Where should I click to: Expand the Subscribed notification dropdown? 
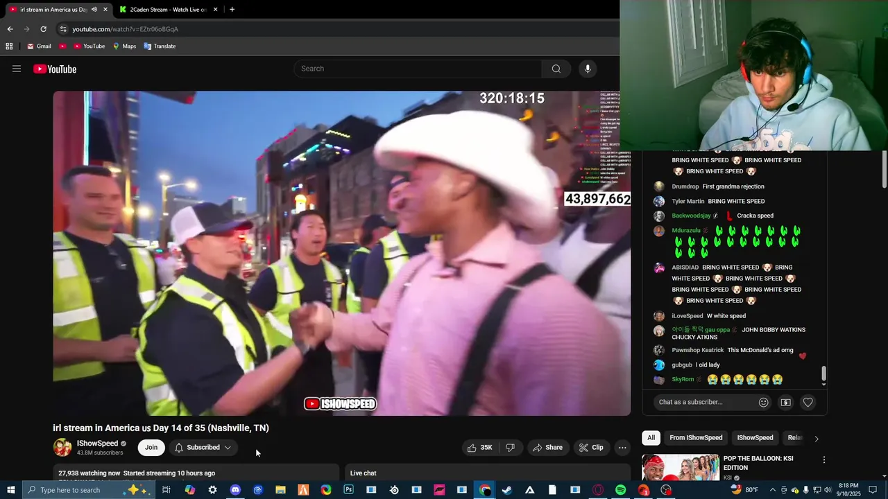click(x=203, y=448)
